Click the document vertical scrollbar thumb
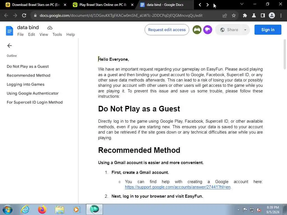The image size is (287, 215). tap(285, 54)
